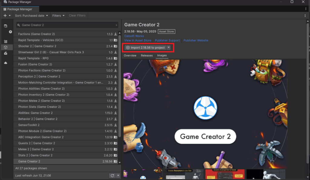Open the Catsoft Works publisher link
The height and width of the screenshot is (180, 310).
pyautogui.click(x=134, y=36)
